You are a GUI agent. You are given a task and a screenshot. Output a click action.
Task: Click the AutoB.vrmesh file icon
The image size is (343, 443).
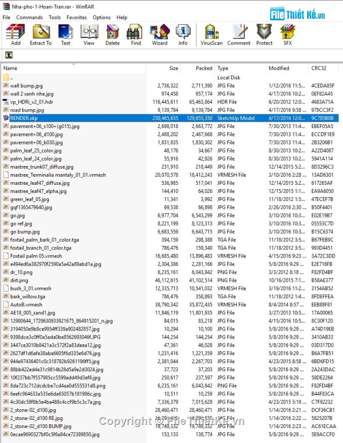(6, 305)
